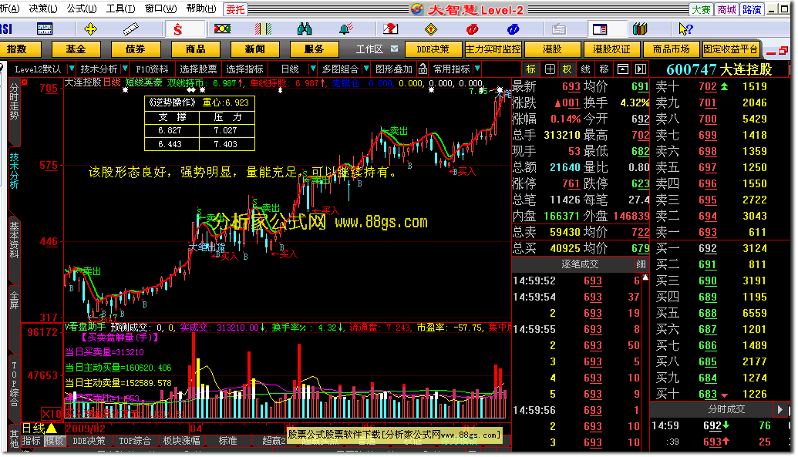The height and width of the screenshot is (457, 798).
Task: Select the yellow crosshair move tool
Action: 90,29
